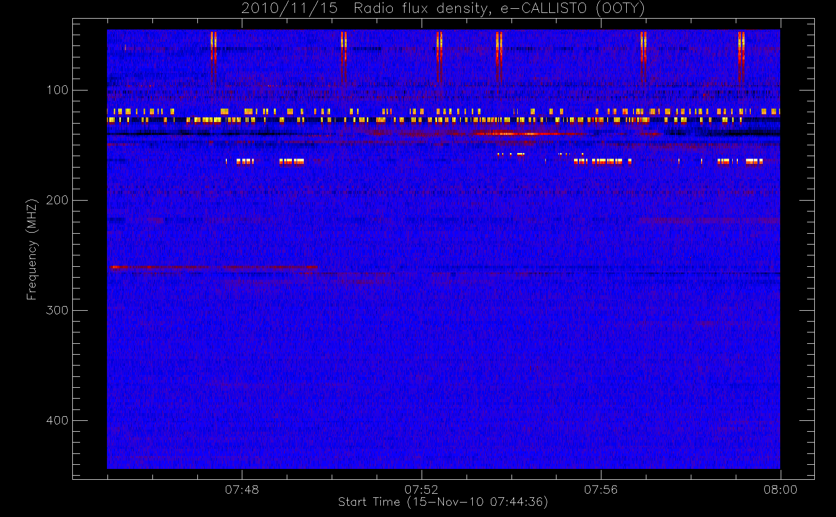
Task: Click the '400' frequency tick label
Action: [57, 420]
